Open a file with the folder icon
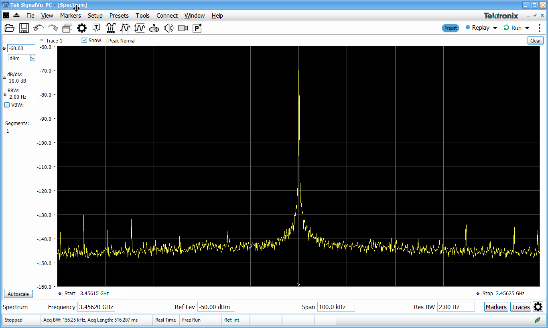The width and height of the screenshot is (548, 328). 9,28
